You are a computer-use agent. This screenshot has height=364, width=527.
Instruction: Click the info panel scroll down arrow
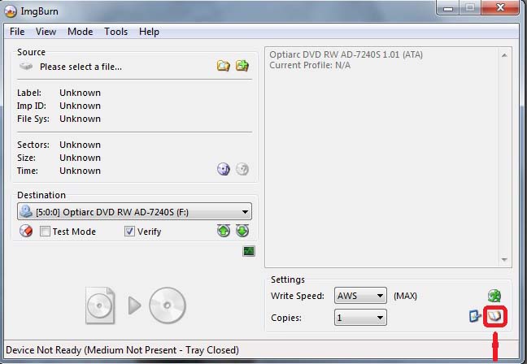[x=504, y=259]
